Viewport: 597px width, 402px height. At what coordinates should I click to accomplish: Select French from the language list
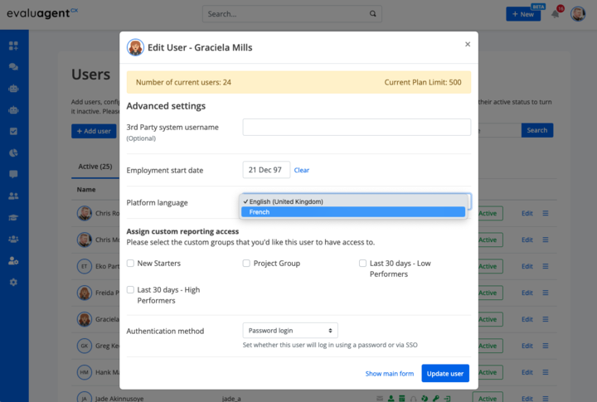(352, 212)
